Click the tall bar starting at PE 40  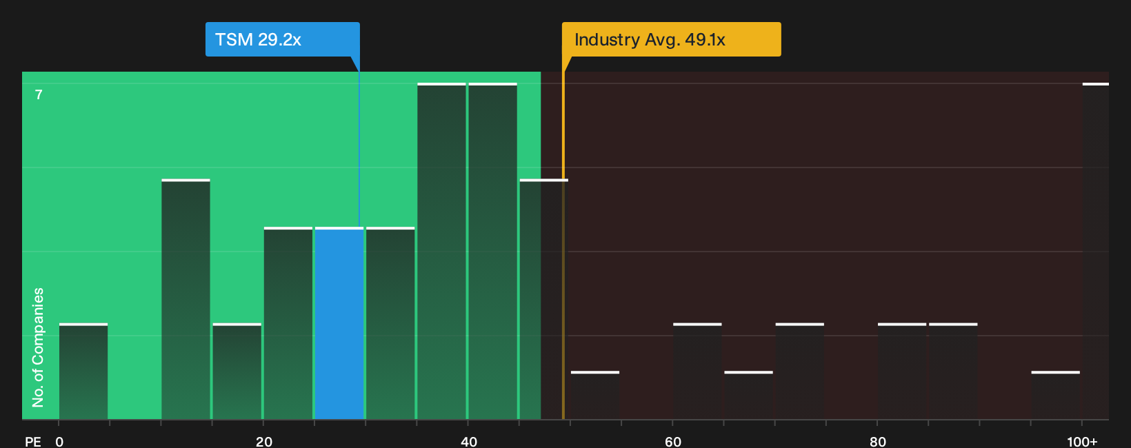[493, 251]
